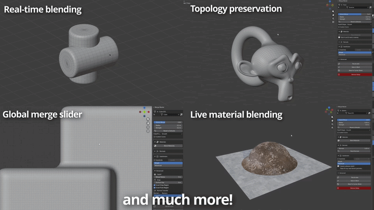Click Object B Suzanne field in top-right panel
Screen dimensions: 374x210
click(357, 7)
